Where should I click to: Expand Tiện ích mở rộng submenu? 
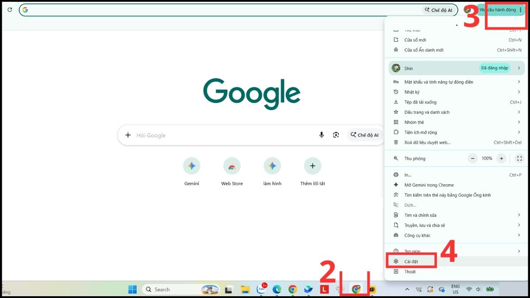click(x=457, y=132)
